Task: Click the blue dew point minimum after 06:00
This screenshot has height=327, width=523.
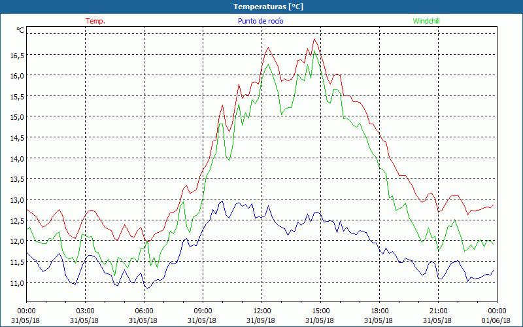Action: [147, 288]
